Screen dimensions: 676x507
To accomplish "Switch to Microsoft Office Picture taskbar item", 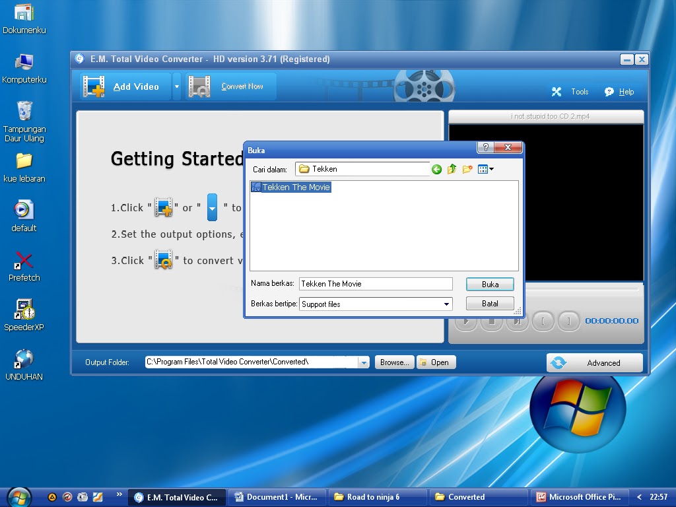I will (579, 497).
